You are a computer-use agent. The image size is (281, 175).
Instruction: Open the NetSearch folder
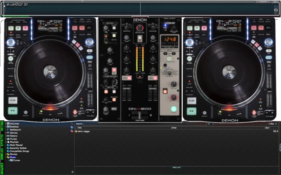tap(15, 130)
